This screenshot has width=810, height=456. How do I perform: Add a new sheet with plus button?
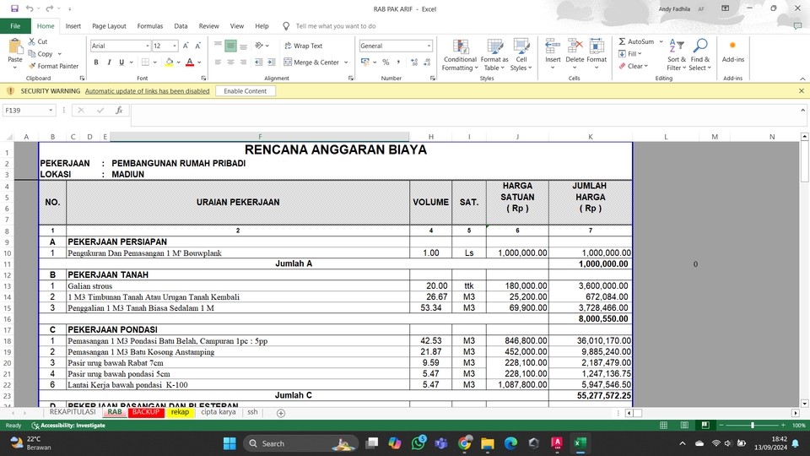coord(280,413)
